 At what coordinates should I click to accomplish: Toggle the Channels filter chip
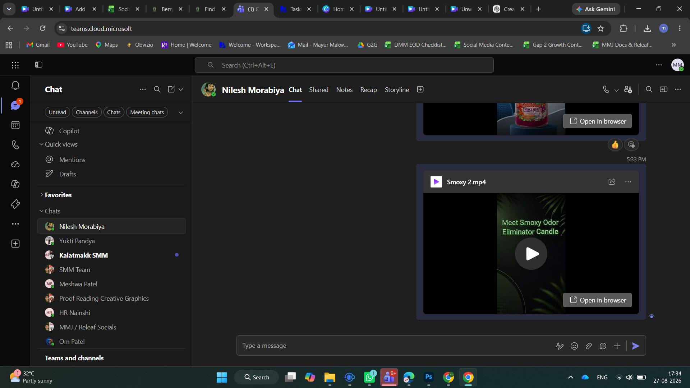tap(87, 112)
